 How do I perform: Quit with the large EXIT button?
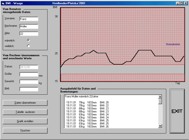(x=177, y=111)
